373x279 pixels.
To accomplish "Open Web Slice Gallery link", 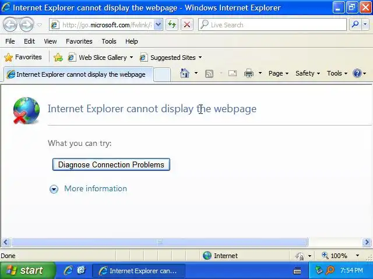I will click(97, 58).
